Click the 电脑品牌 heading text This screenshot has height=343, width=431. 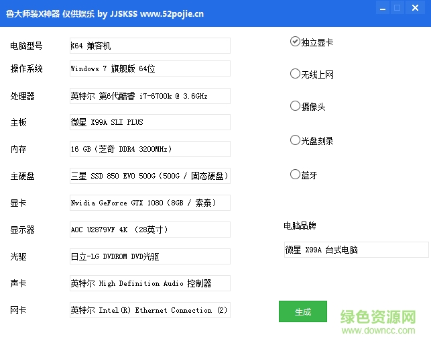(300, 226)
